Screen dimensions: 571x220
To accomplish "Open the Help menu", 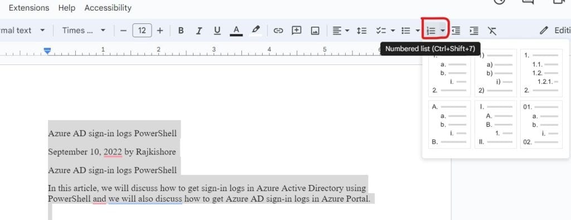I will point(67,8).
